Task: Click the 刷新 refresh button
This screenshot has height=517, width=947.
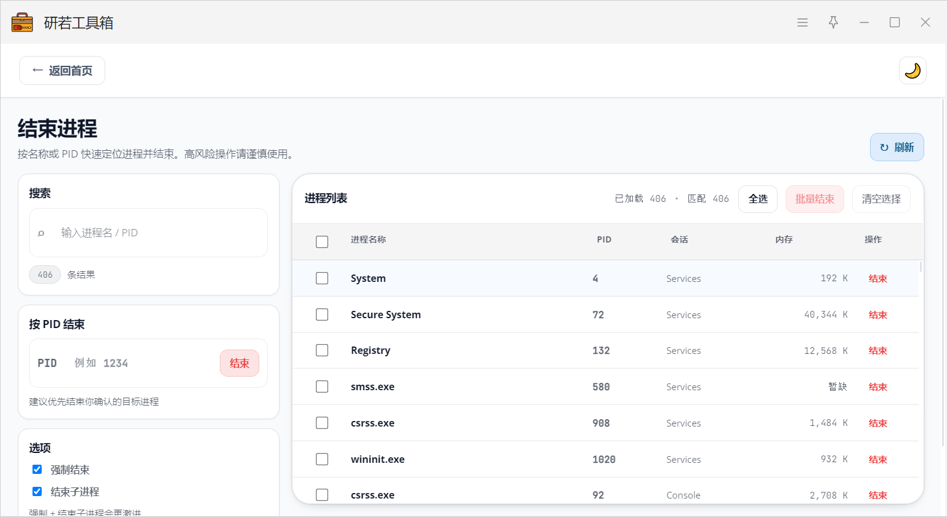Action: click(897, 147)
